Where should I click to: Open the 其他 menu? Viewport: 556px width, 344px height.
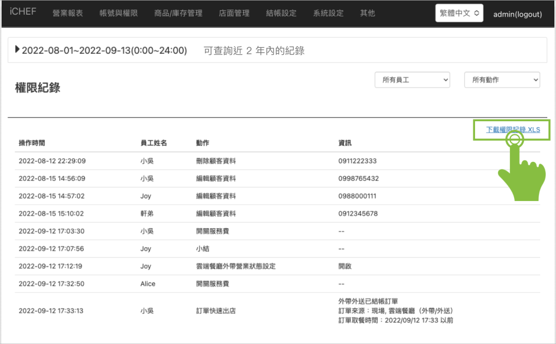click(367, 13)
